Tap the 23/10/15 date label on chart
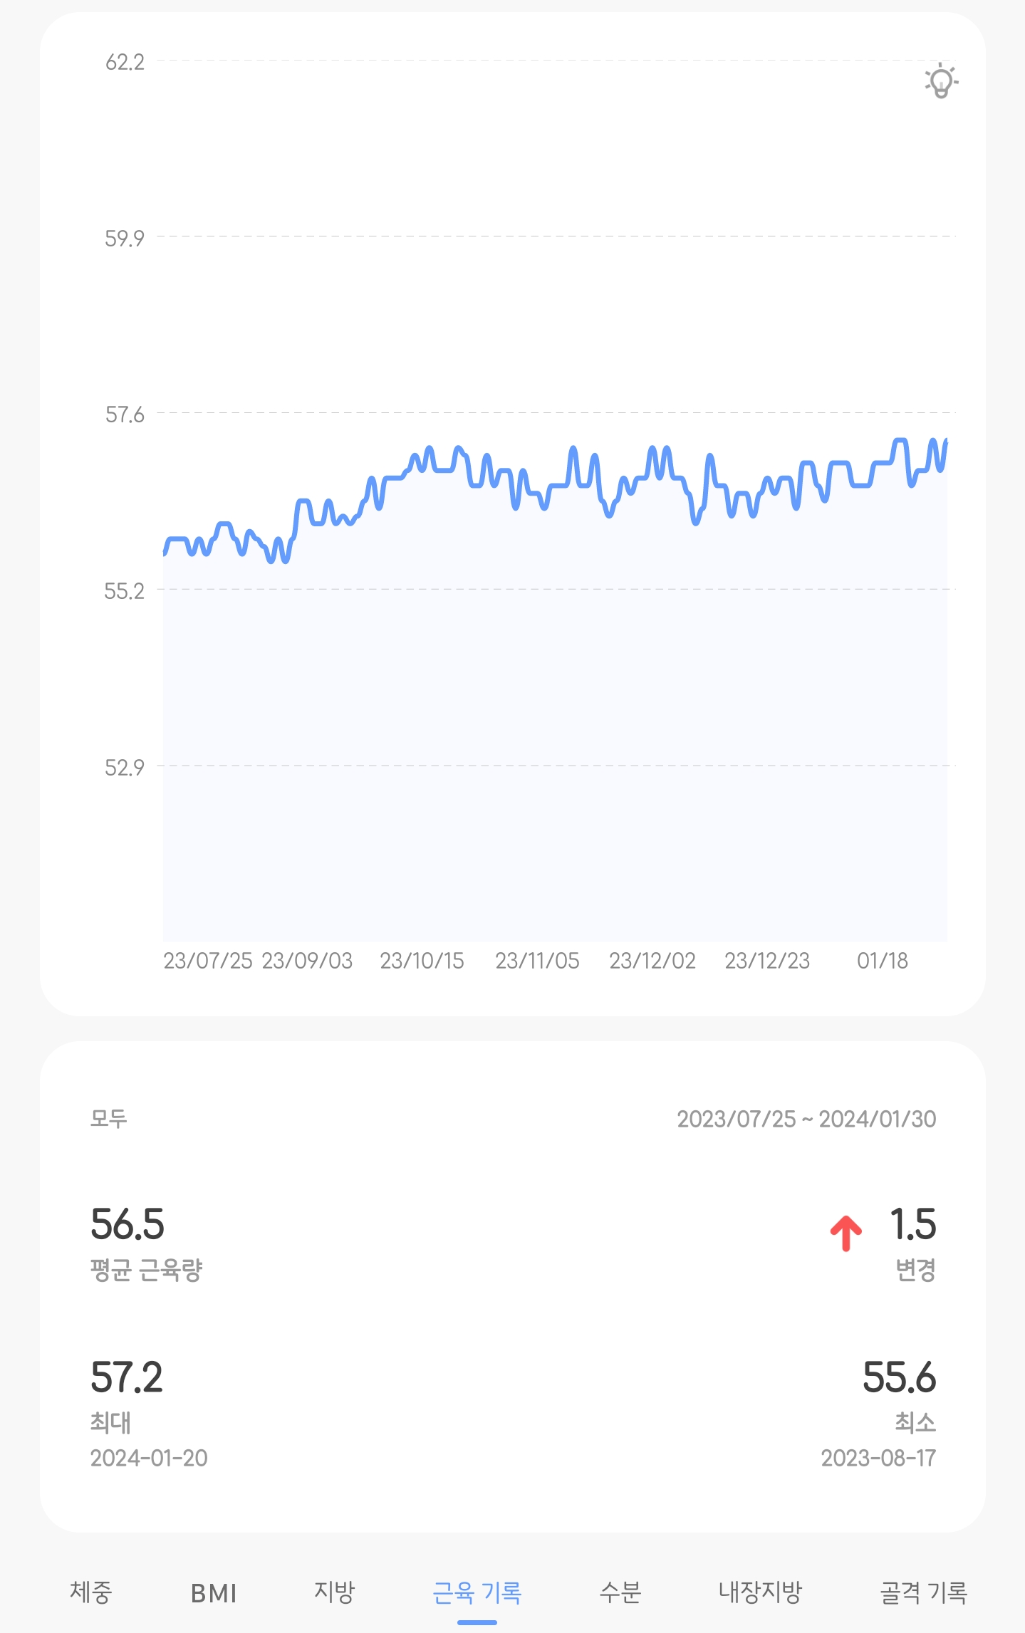Viewport: 1025px width, 1633px height. pyautogui.click(x=422, y=961)
